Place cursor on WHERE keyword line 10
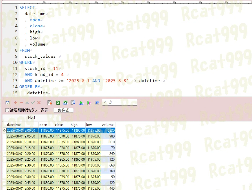The height and width of the screenshot is (190, 252). 26,62
